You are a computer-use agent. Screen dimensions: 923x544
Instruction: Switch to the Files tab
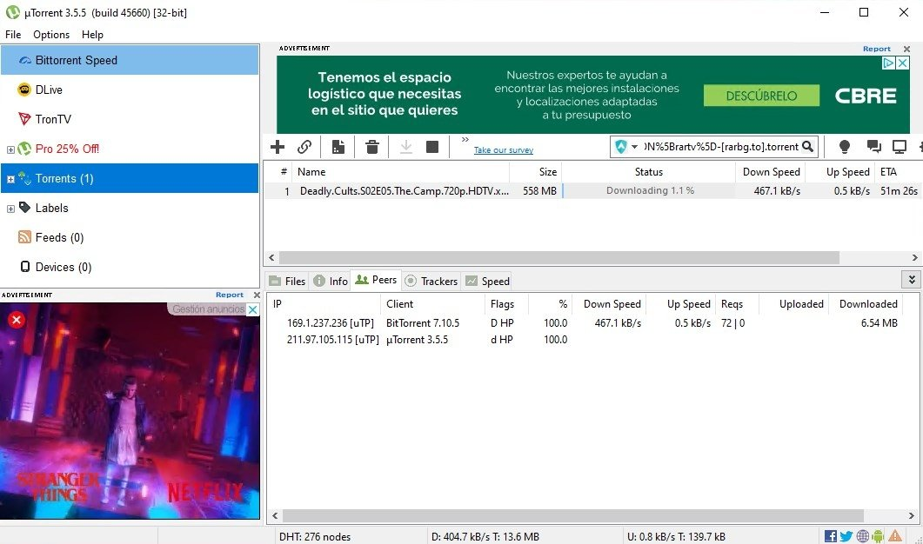point(288,281)
